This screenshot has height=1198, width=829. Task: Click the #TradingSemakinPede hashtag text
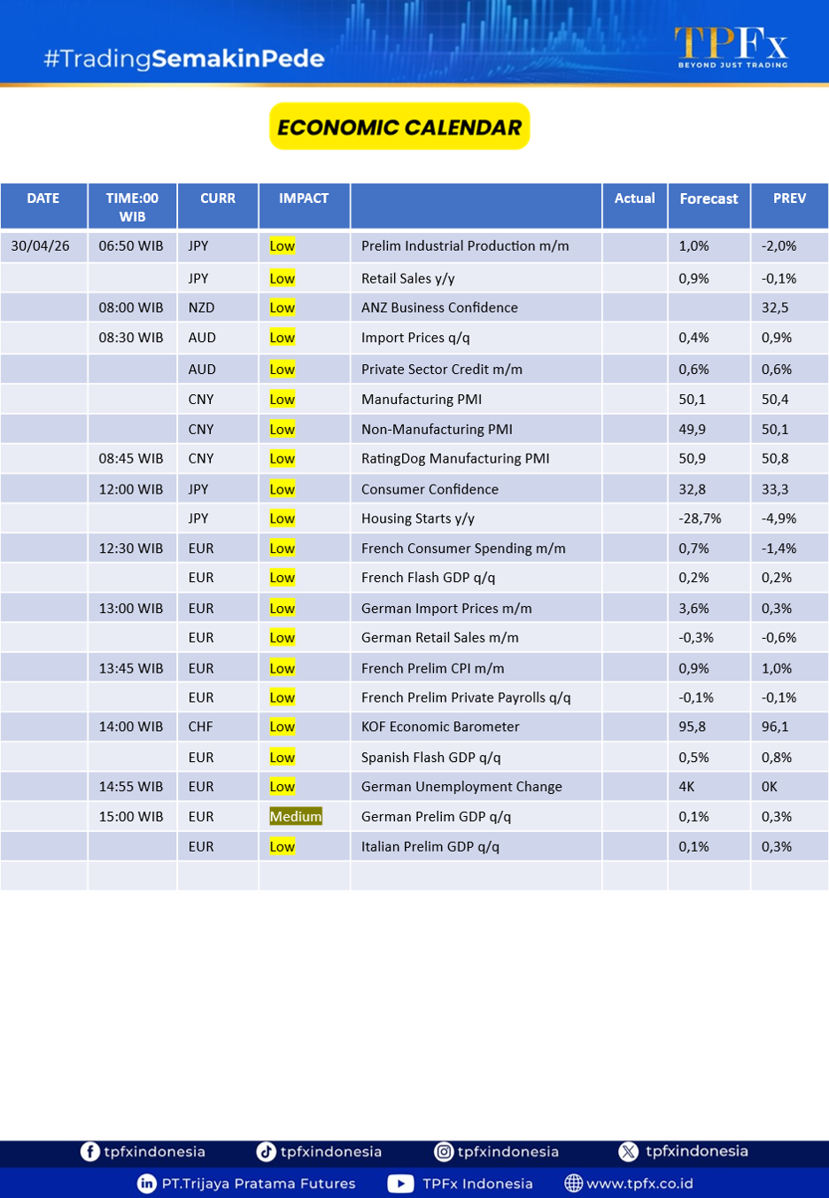coord(184,58)
